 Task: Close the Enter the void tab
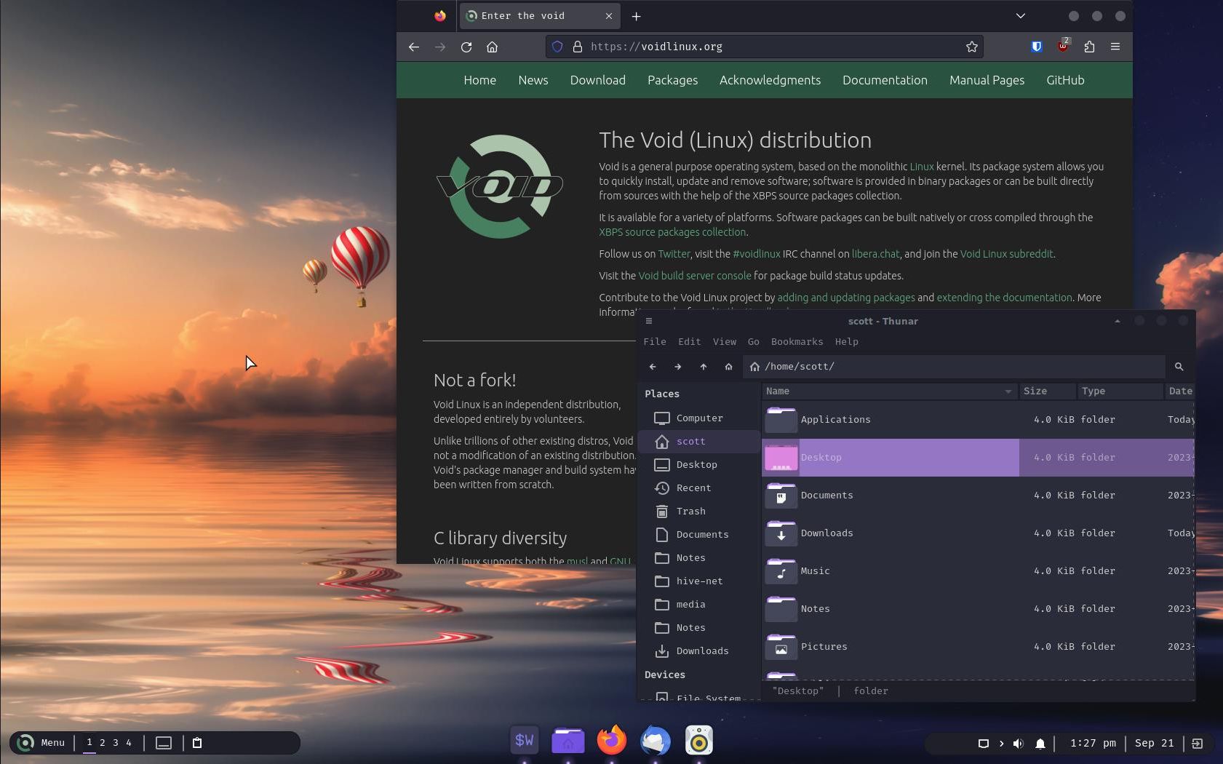point(609,16)
